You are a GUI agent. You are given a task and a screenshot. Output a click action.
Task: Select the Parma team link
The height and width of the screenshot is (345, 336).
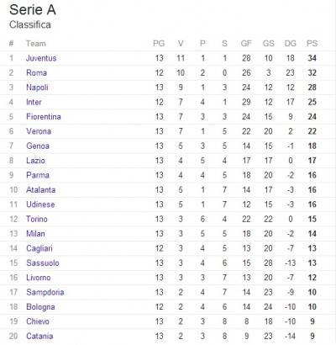click(38, 175)
